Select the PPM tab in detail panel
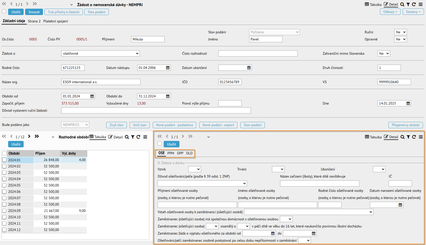This screenshot has height=245, width=426. [171, 153]
